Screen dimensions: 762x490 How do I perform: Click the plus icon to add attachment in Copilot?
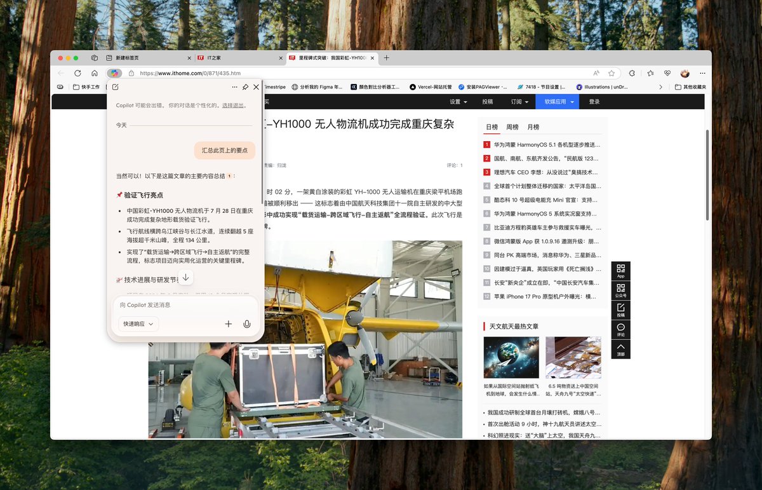[228, 323]
